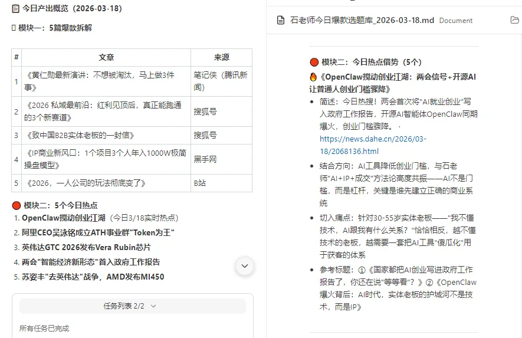Select table cell 《2026 私域最前沿》 article
The width and height of the screenshot is (522, 338).
[106, 111]
